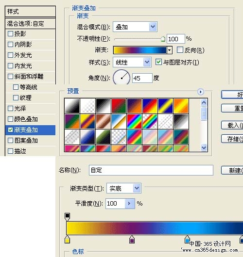The height and width of the screenshot is (257, 243).
Task: Pick the rainbow spectrum gradient preset
Action: pos(134,121)
